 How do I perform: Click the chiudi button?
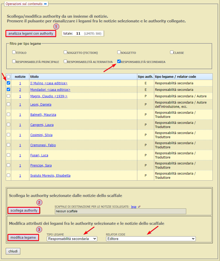tap(13, 251)
